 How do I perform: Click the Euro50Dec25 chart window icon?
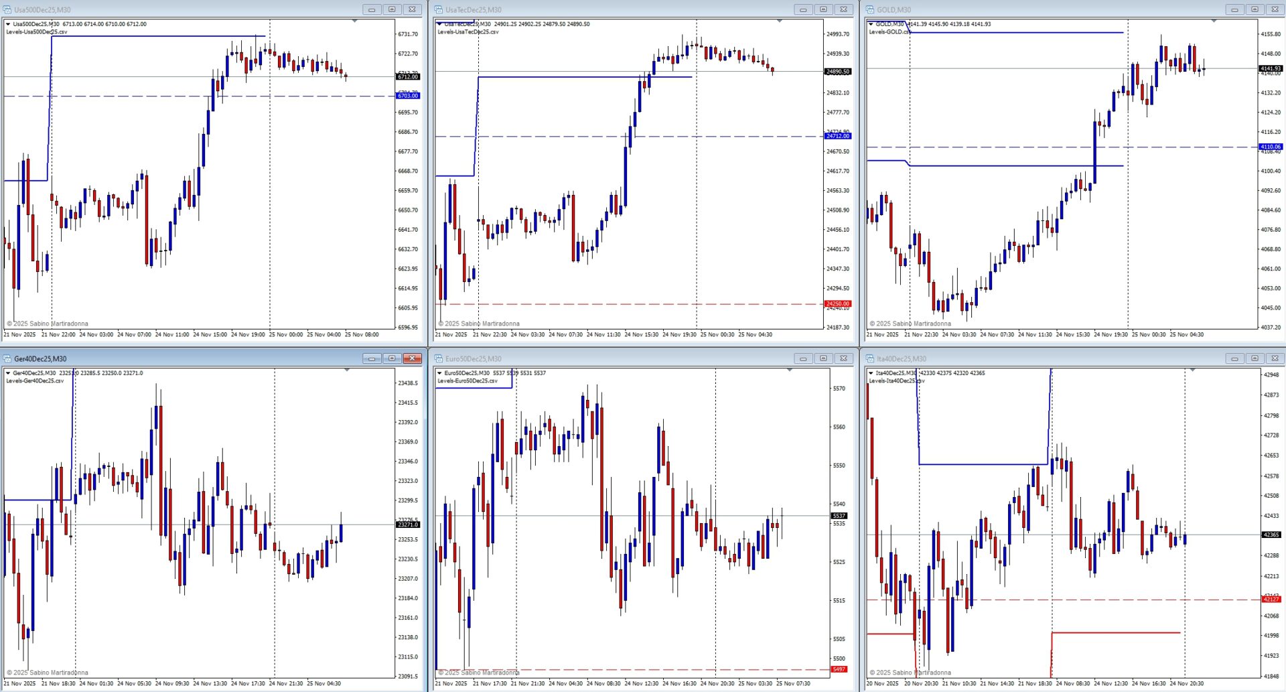point(439,358)
